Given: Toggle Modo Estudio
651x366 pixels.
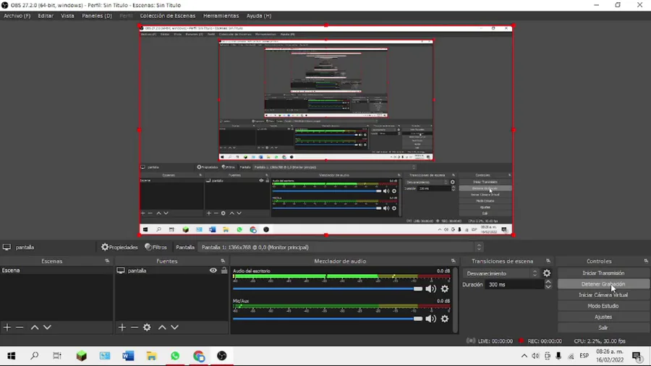Looking at the screenshot, I should click(x=603, y=306).
